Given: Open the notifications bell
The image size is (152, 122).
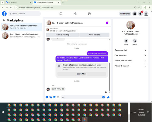Looking at the screenshot, I should tap(140, 14).
